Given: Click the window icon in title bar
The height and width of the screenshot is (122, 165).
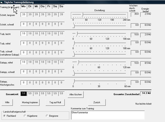Looking at the screenshot, I should [x=2, y=2].
